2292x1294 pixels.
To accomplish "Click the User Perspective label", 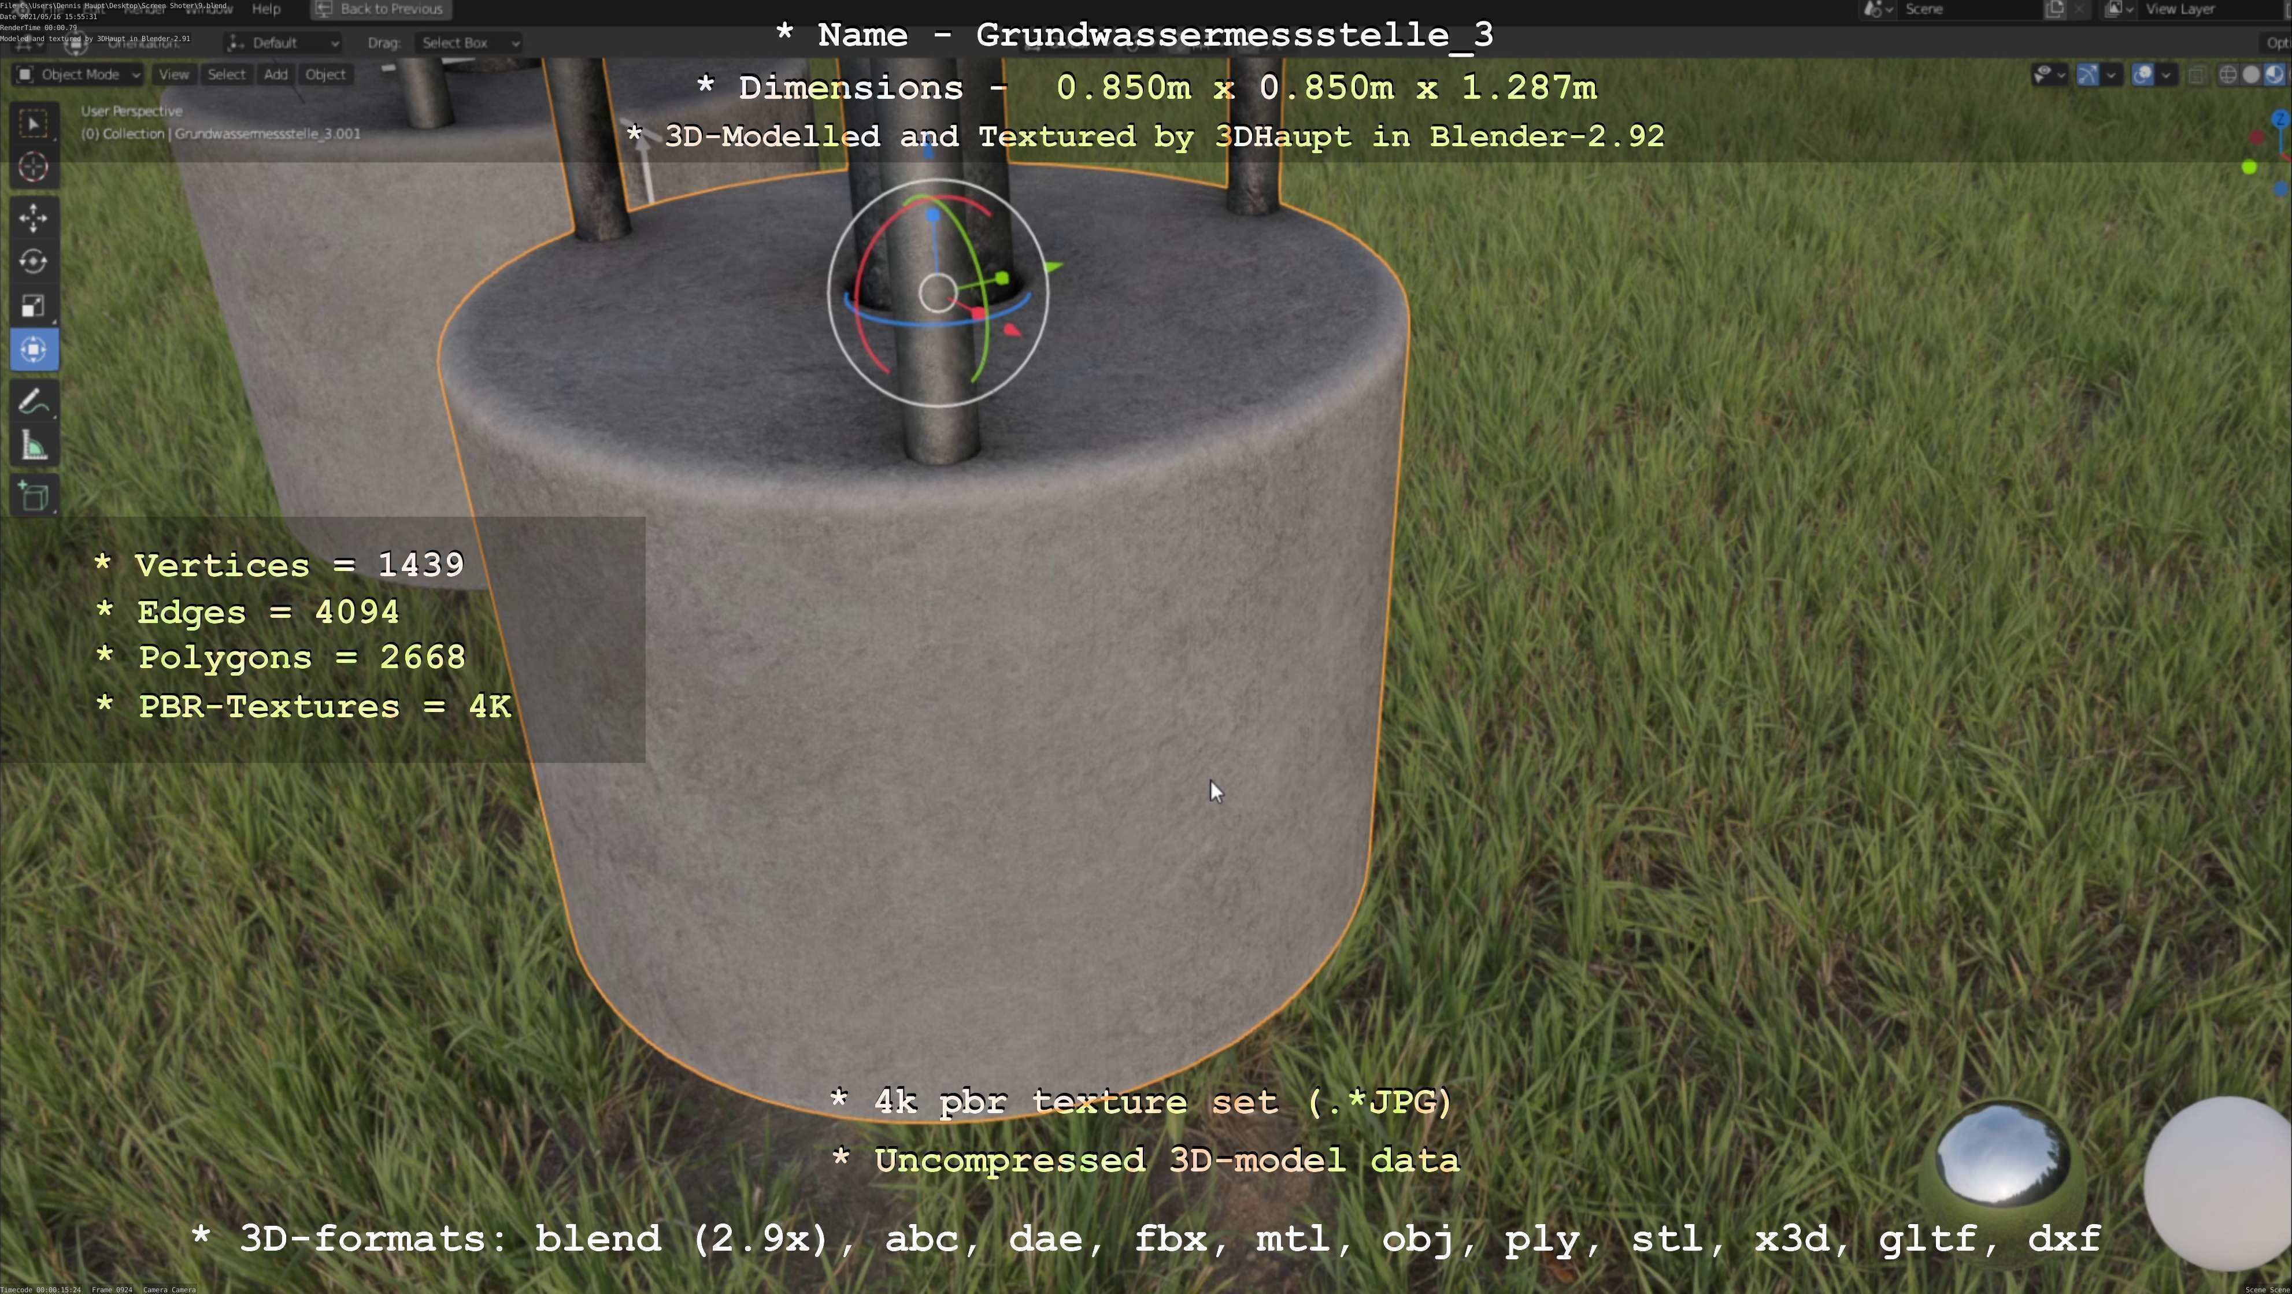I will point(132,111).
